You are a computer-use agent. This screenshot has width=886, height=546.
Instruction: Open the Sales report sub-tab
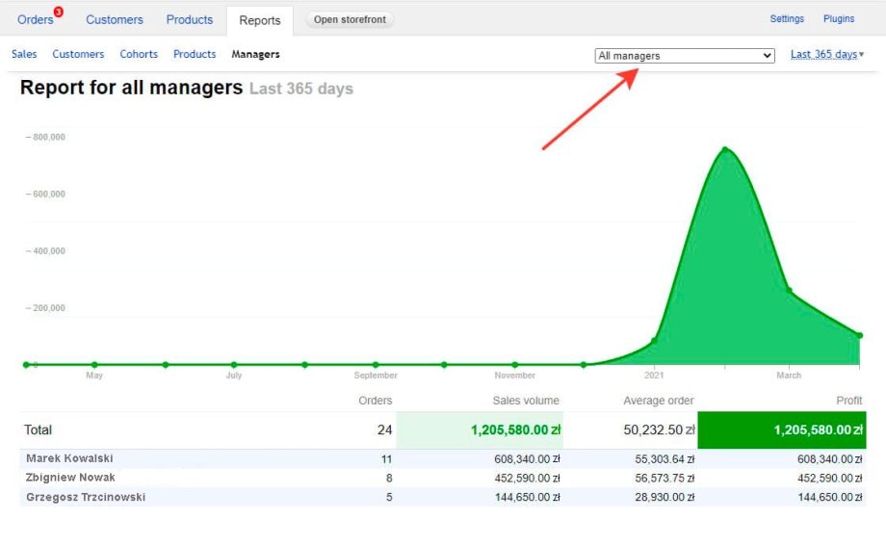[24, 54]
